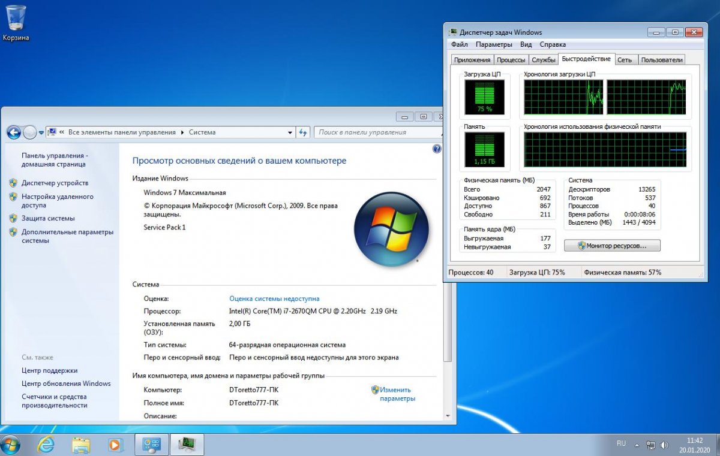Viewport: 720px width, 456px height.
Task: Open 'Настройка удаленного доступа' link
Action: (x=58, y=201)
